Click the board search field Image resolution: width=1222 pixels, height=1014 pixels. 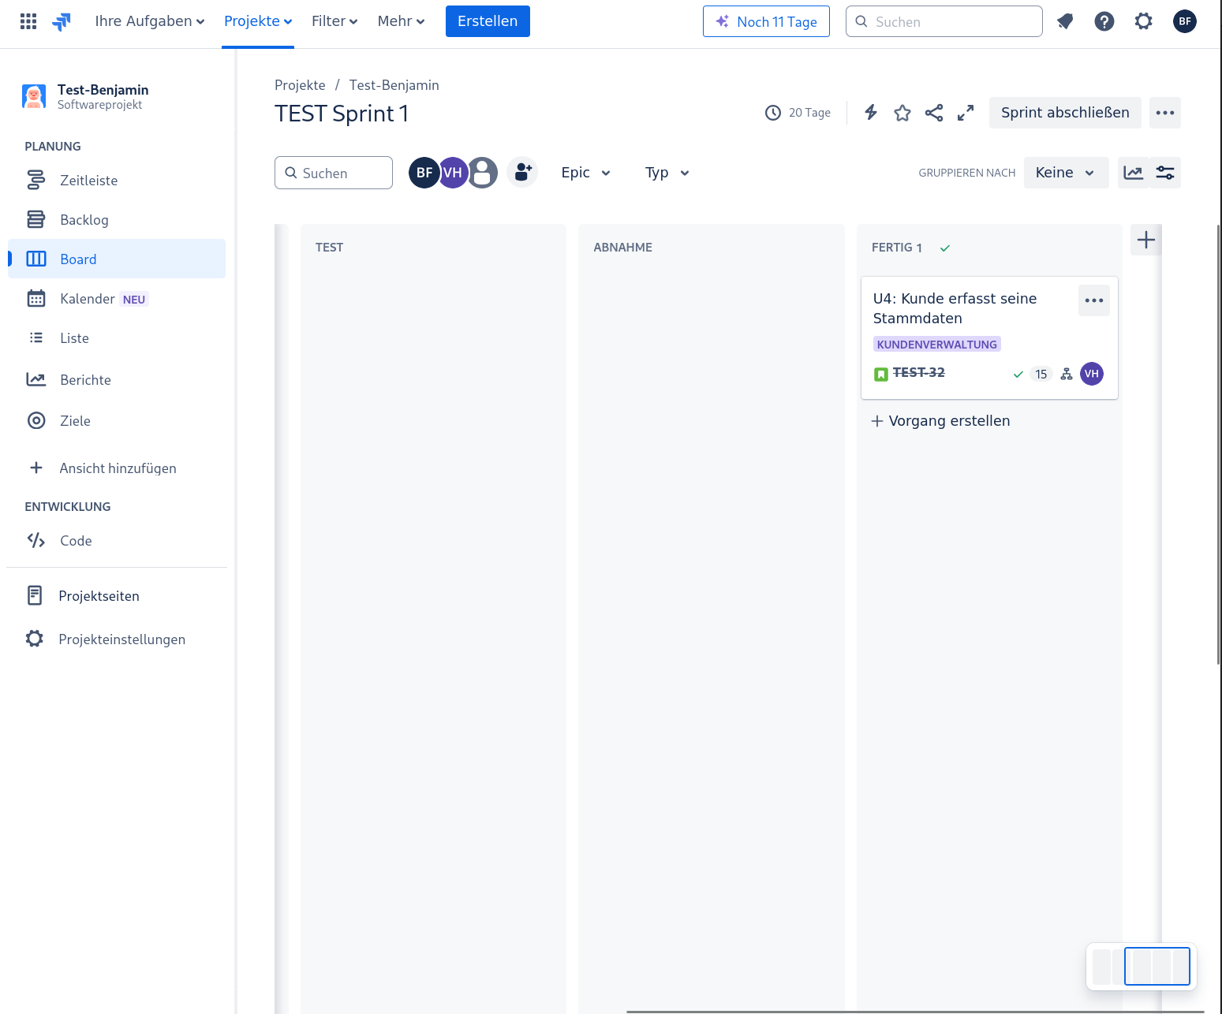[x=334, y=173]
